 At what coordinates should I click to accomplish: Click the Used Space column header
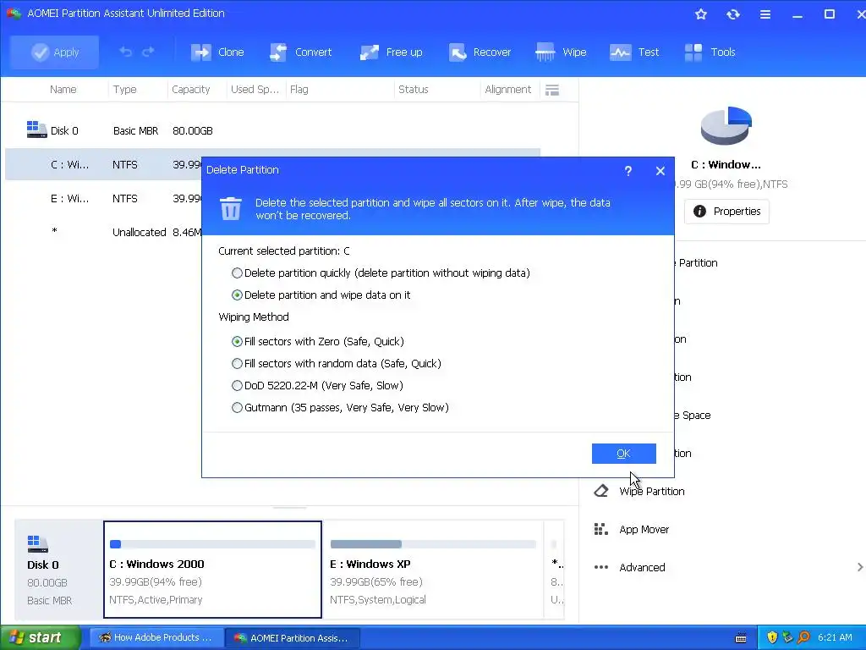[x=255, y=90]
